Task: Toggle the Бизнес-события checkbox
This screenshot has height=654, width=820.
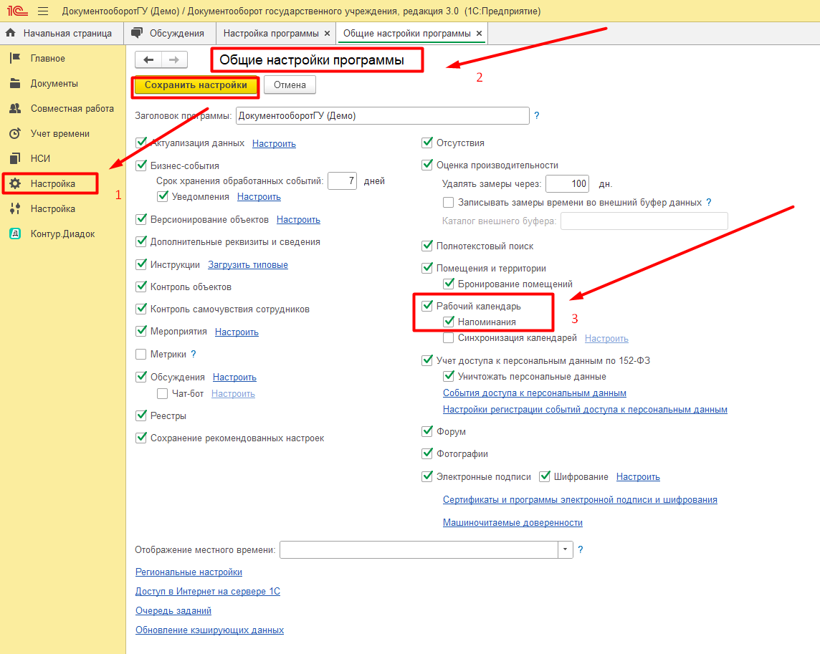Action: point(140,165)
